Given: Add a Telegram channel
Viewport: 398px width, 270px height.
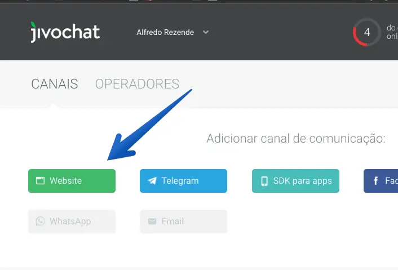Looking at the screenshot, I should tap(183, 181).
